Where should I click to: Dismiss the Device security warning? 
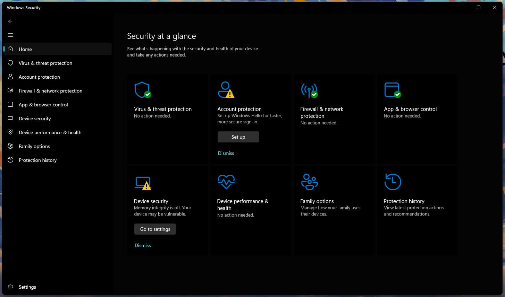tap(143, 245)
